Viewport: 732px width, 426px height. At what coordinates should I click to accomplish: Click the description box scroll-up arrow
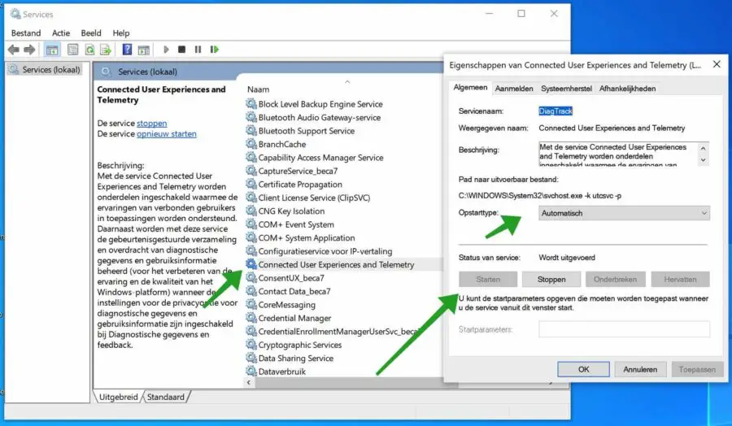point(703,148)
